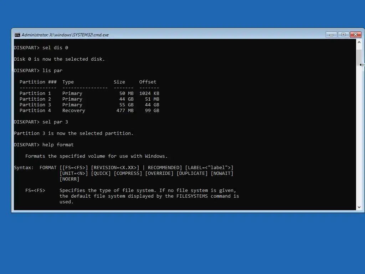Minimize the Administrator cmd.exe window

(x=331, y=35)
